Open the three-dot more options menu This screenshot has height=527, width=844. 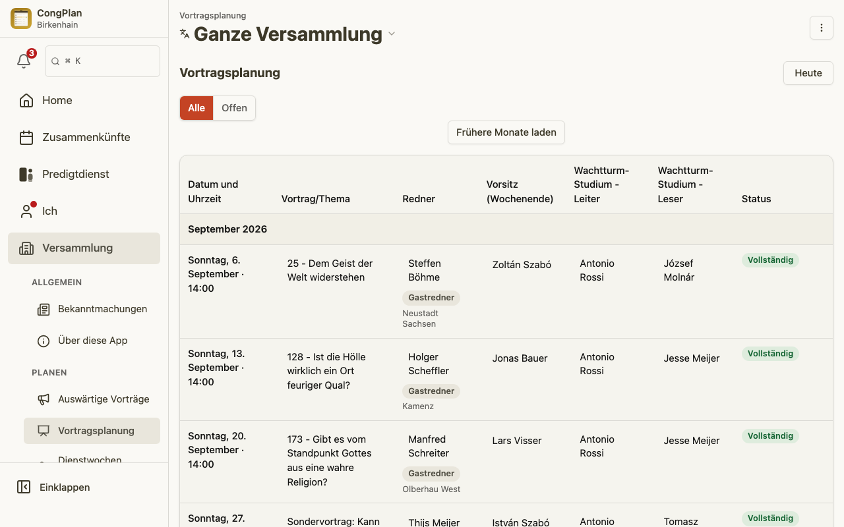click(x=822, y=28)
